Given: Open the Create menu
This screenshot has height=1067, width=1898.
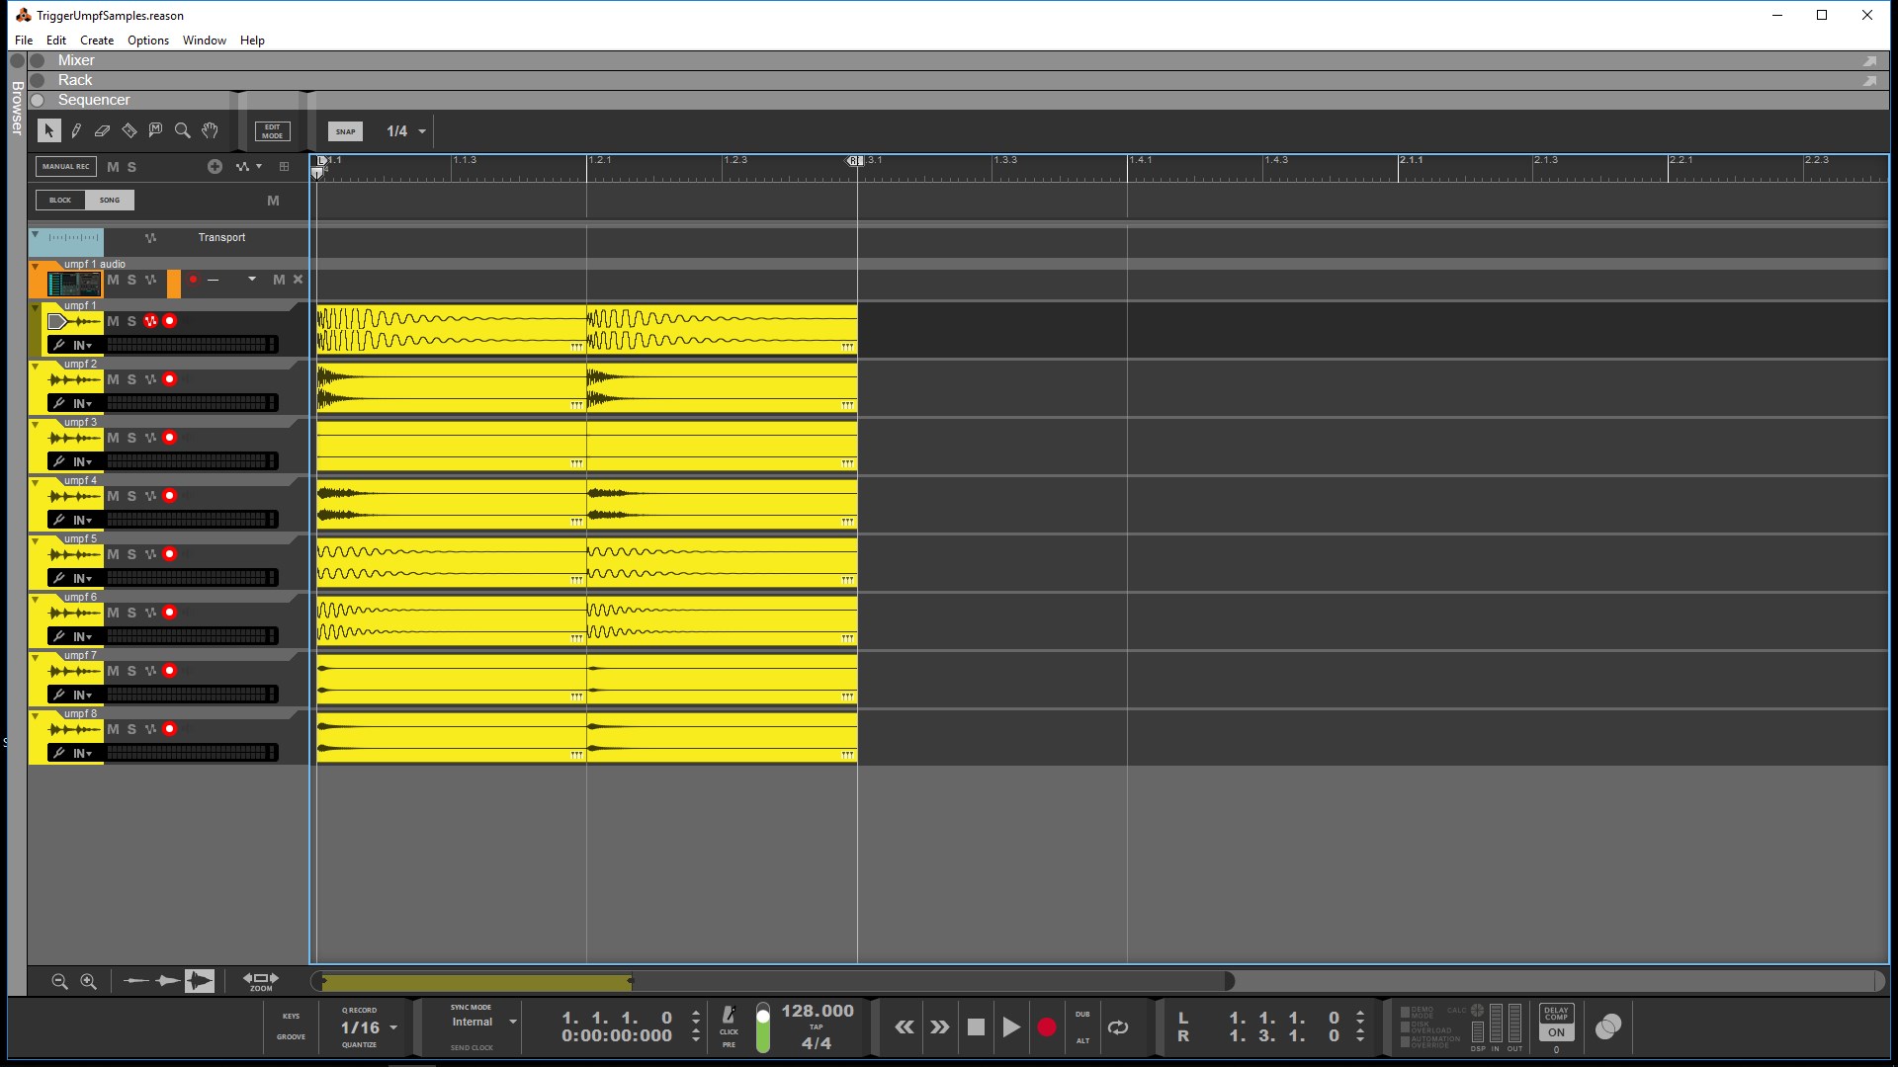Looking at the screenshot, I should pyautogui.click(x=97, y=41).
